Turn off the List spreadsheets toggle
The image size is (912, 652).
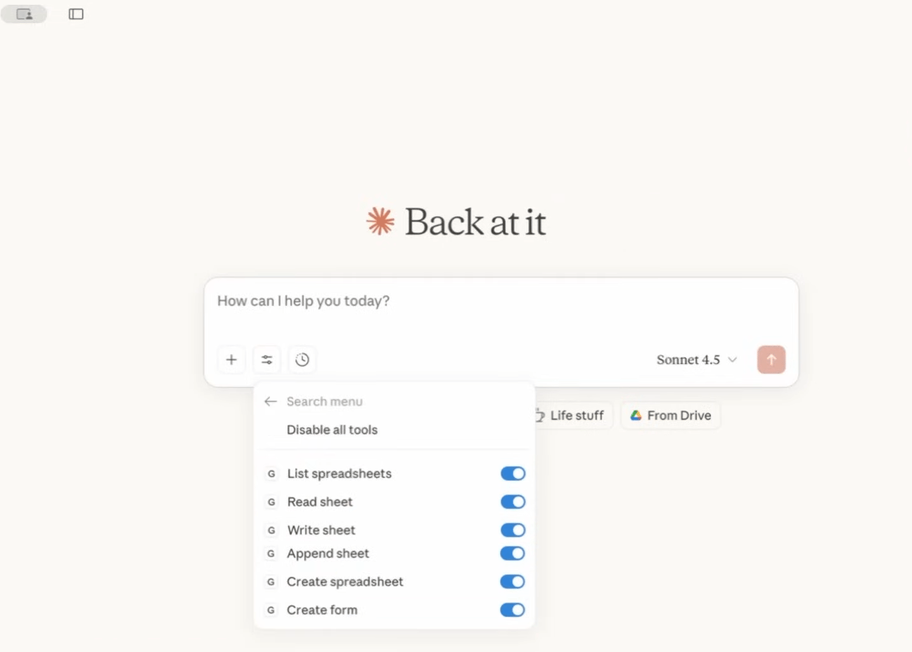click(x=513, y=473)
